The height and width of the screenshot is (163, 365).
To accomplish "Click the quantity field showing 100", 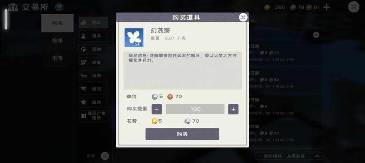I will click(x=195, y=109).
